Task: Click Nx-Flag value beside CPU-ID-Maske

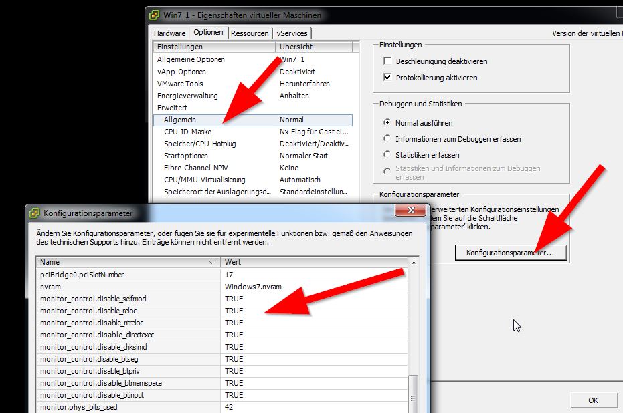Action: tap(314, 132)
